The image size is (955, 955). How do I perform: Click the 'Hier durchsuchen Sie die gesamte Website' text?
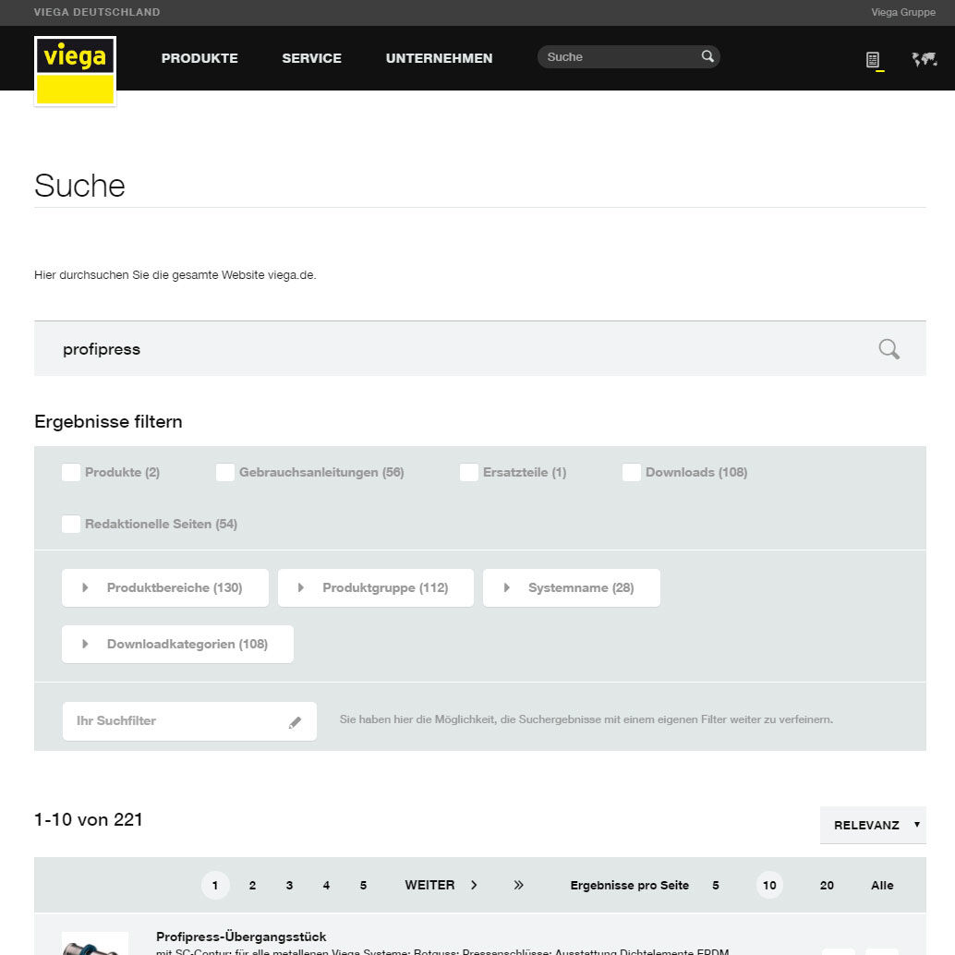(175, 274)
